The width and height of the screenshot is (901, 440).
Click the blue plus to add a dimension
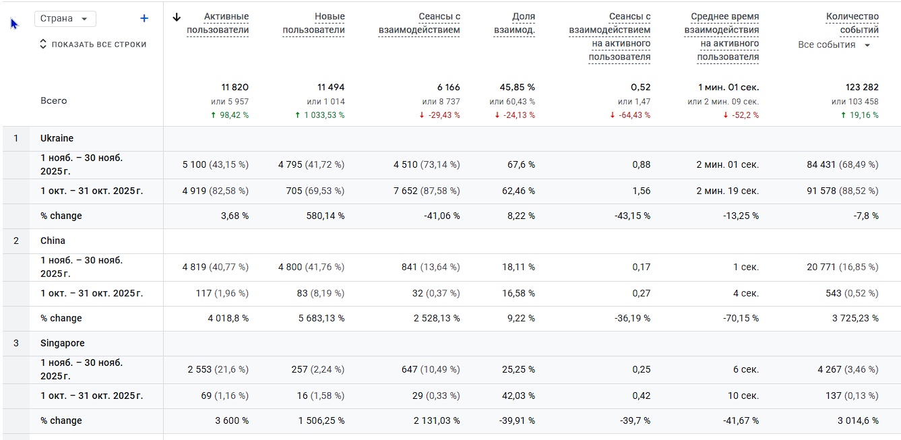coord(144,19)
